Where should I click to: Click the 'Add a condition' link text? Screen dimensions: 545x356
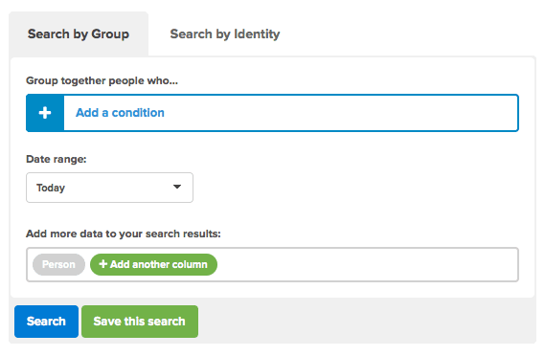pyautogui.click(x=120, y=113)
